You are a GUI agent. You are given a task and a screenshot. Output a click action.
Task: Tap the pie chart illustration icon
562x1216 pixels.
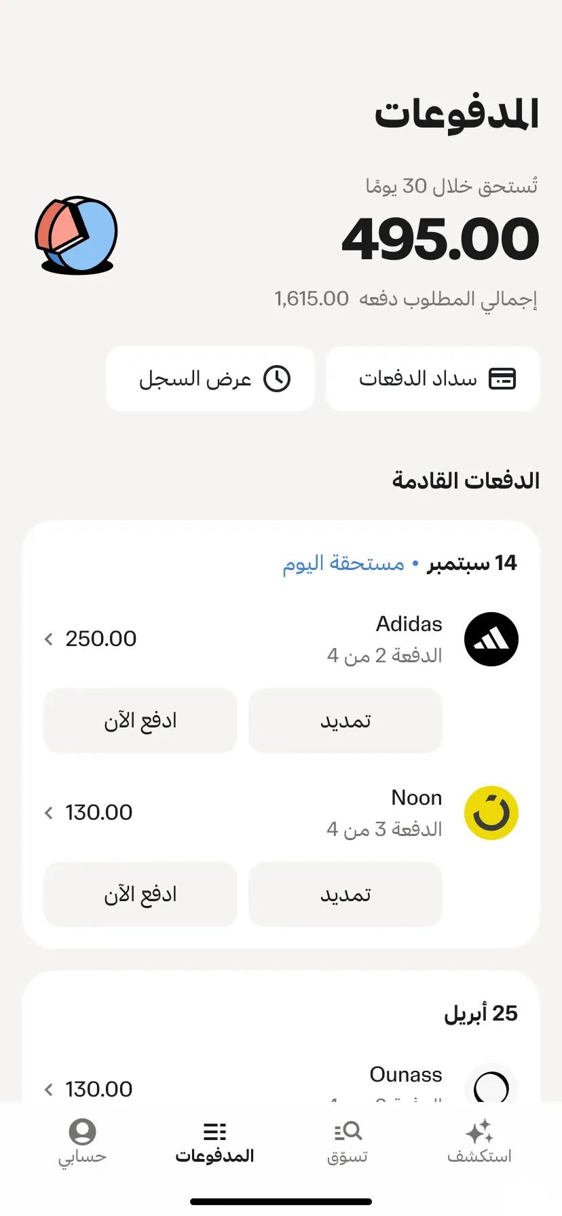click(x=77, y=235)
